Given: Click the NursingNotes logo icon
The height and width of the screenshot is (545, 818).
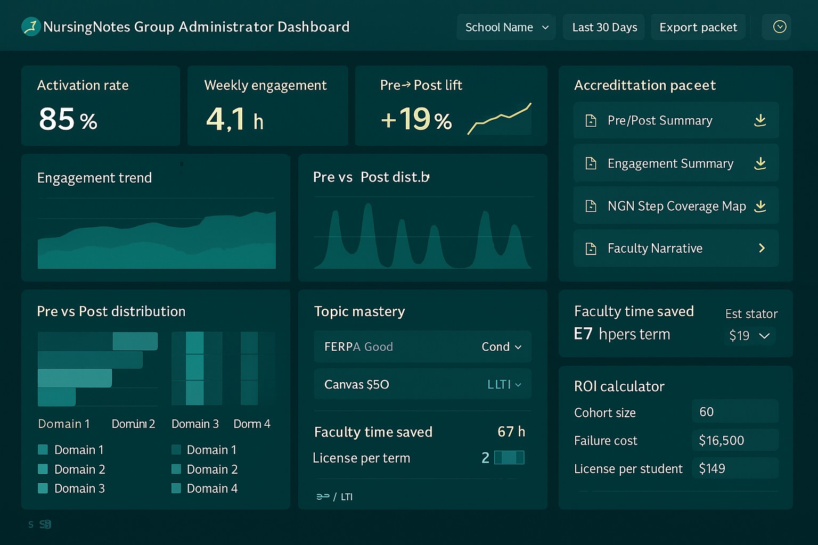Looking at the screenshot, I should [x=30, y=26].
